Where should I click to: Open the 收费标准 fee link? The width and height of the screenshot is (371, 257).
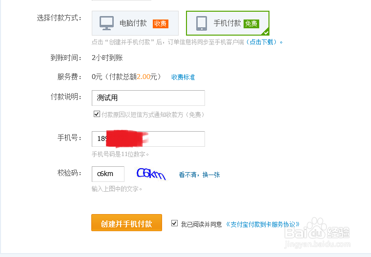183,77
